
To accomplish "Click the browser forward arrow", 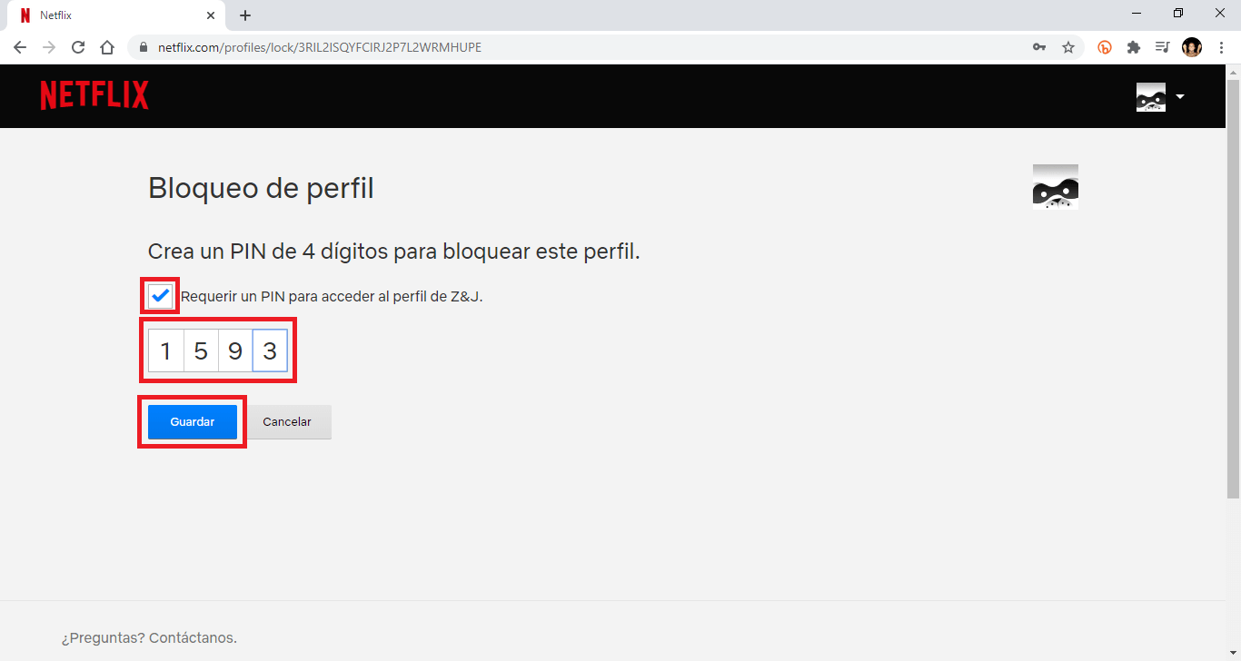I will [49, 47].
